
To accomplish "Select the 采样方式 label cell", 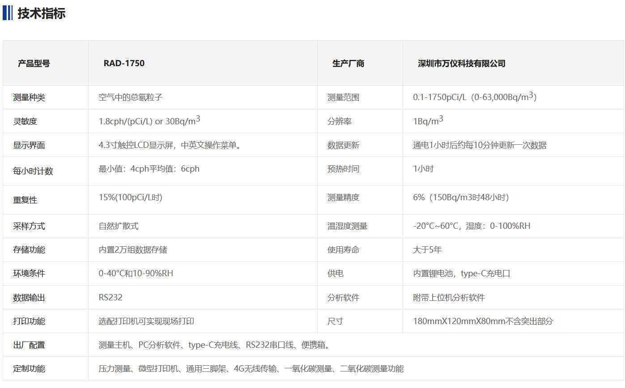I will tap(46, 226).
